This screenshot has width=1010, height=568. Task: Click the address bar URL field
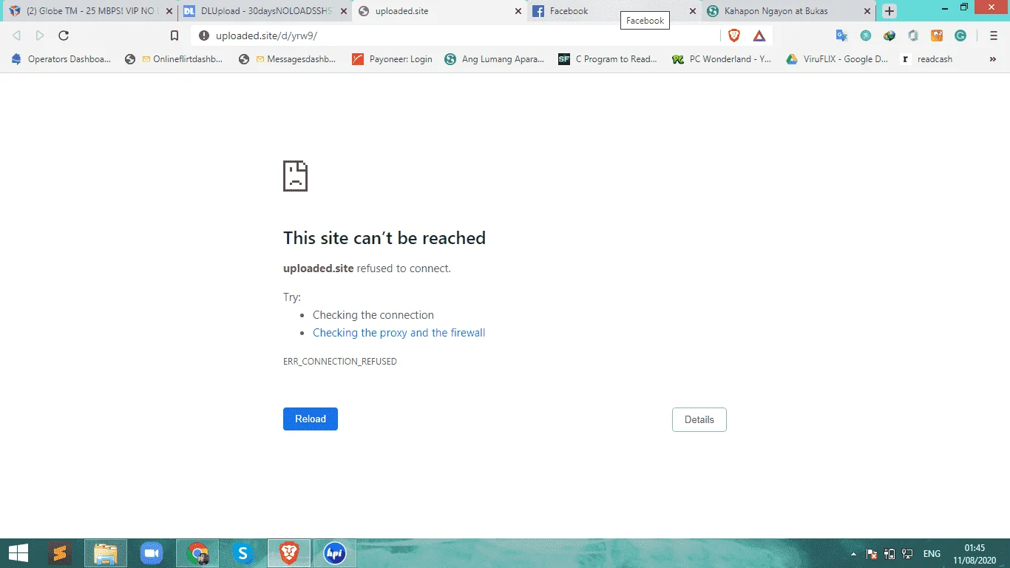click(x=456, y=35)
